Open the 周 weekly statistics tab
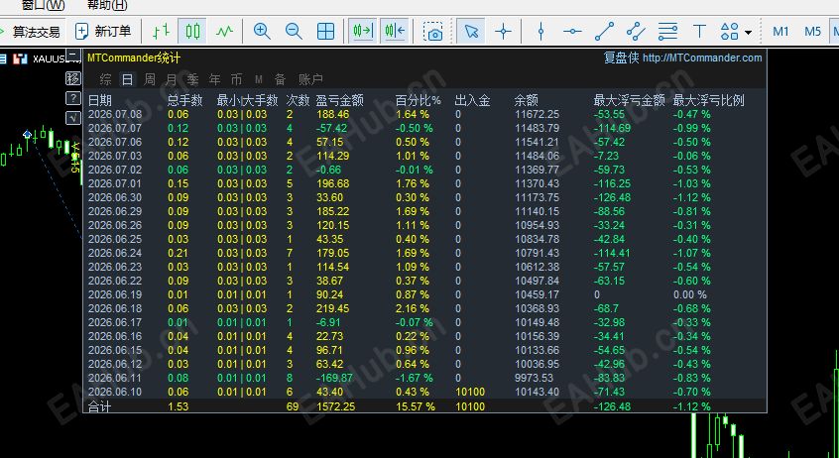Viewport: 839px width, 458px height. pyautogui.click(x=150, y=79)
